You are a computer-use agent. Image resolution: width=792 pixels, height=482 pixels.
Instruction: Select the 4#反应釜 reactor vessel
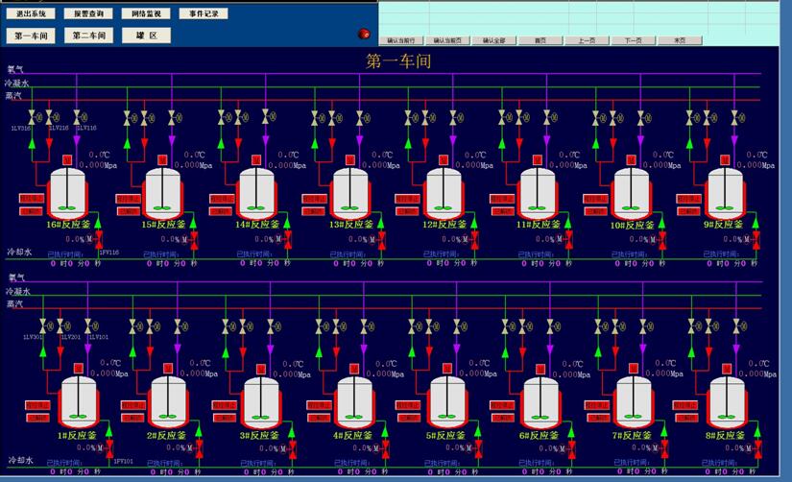click(354, 402)
